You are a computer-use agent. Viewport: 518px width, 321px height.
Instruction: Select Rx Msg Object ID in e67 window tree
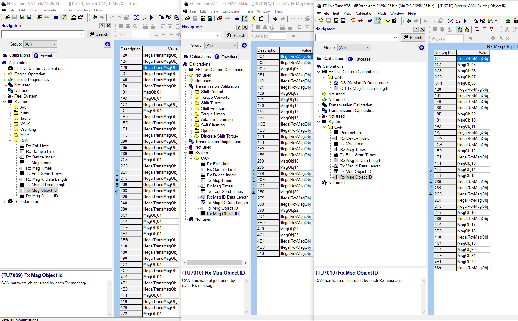42,196
